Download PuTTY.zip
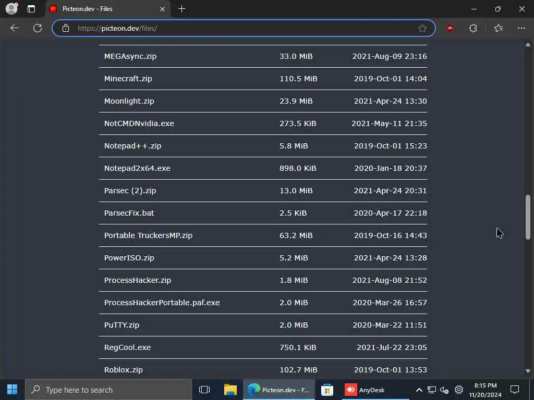This screenshot has width=534, height=400. pyautogui.click(x=122, y=325)
